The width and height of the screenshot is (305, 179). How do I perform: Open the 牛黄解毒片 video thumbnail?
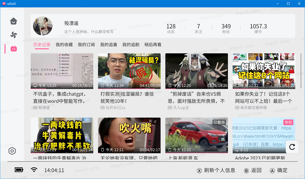[x=62, y=135]
